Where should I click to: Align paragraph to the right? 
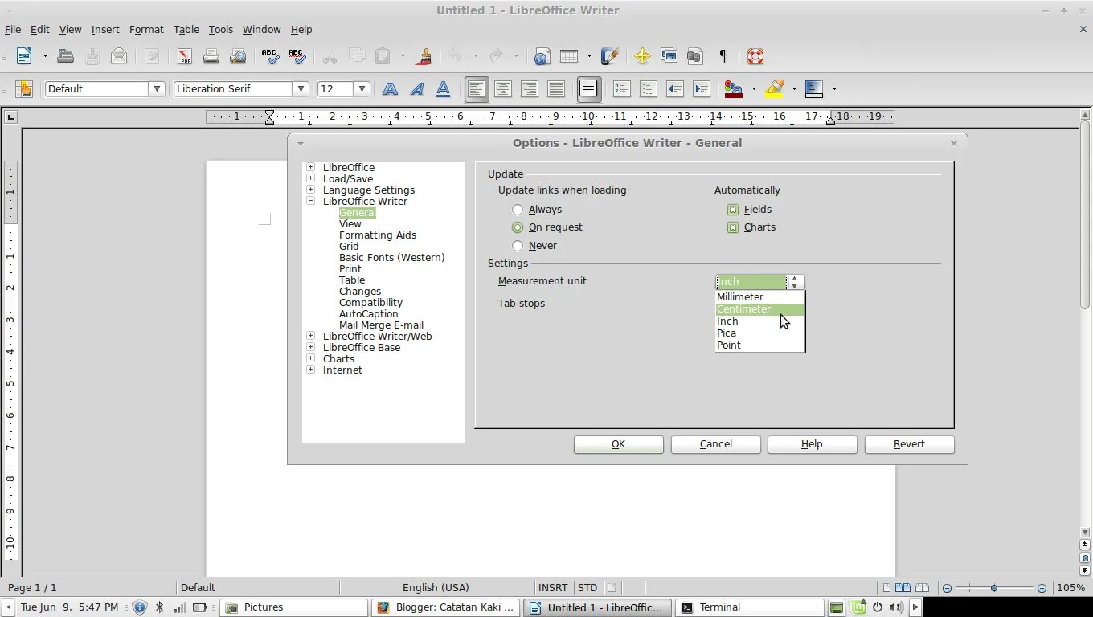(x=530, y=89)
